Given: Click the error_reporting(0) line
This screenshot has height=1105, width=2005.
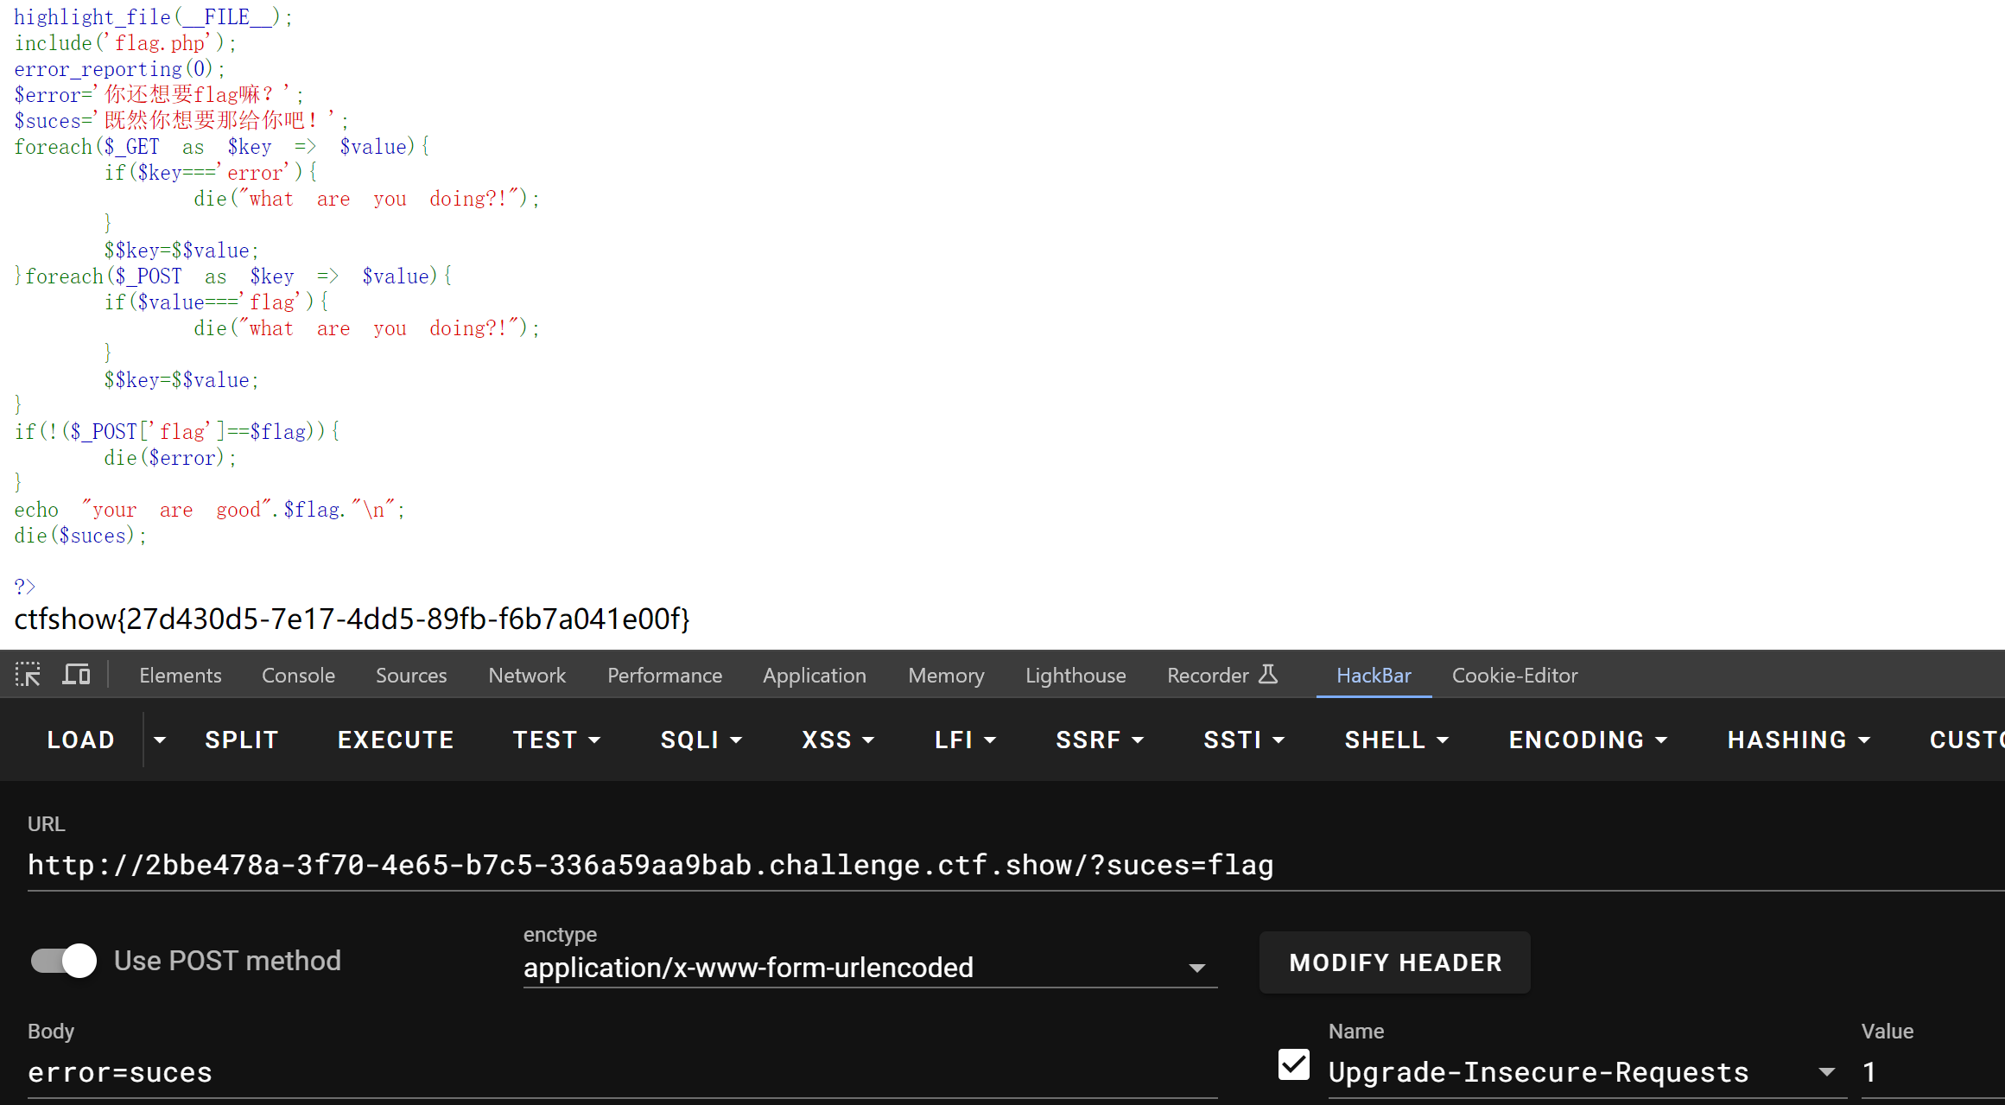Looking at the screenshot, I should click(120, 69).
